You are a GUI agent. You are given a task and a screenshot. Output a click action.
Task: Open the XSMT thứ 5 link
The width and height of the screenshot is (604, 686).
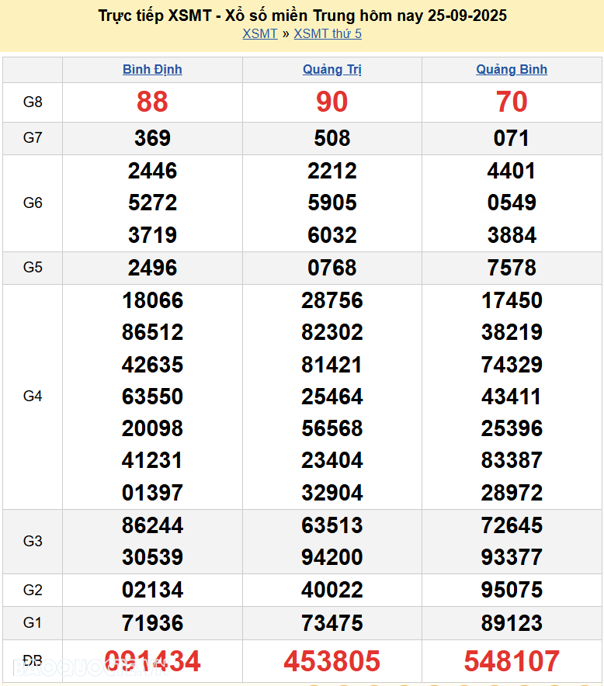[328, 33]
